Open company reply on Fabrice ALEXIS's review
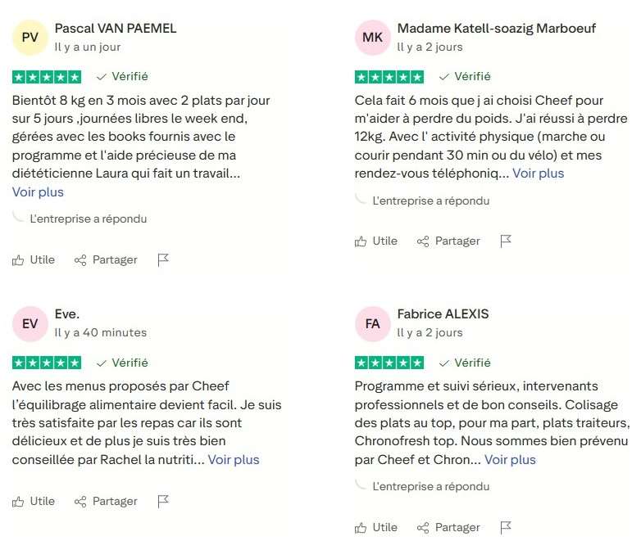641x550 pixels. pyautogui.click(x=430, y=486)
